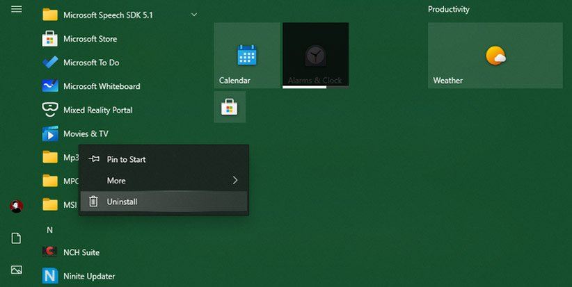Image resolution: width=572 pixels, height=287 pixels.
Task: Open the user account avatar in sidebar
Action: (x=17, y=206)
